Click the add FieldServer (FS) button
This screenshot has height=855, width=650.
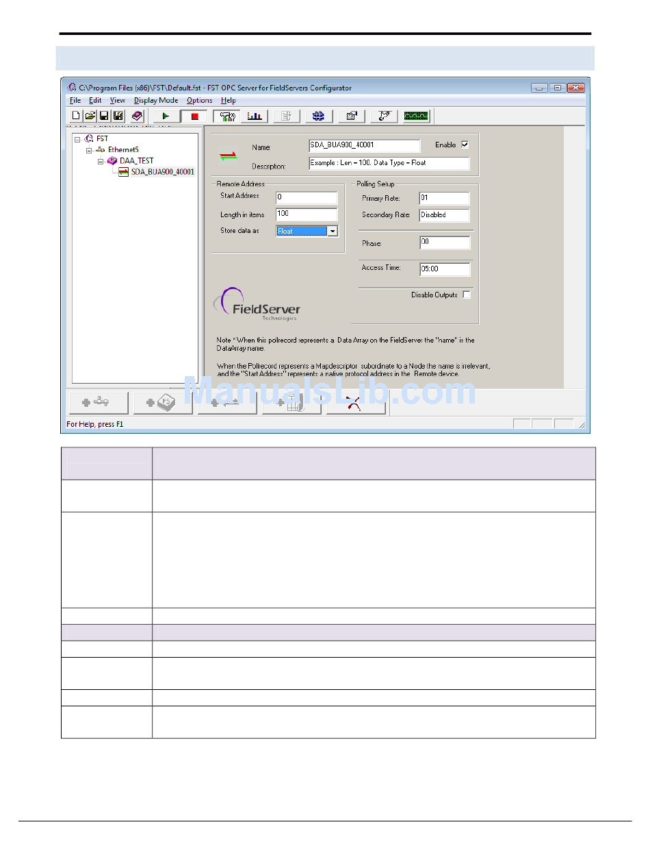click(x=162, y=403)
